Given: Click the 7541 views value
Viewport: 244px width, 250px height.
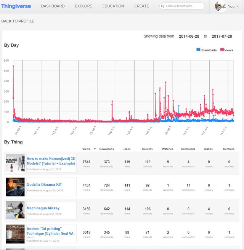Looking at the screenshot, I should point(87,162).
